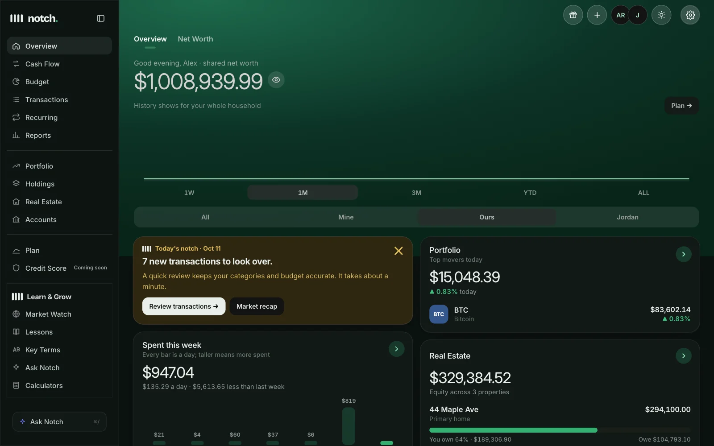
Task: Open Key Terms in sidebar
Action: (x=59, y=350)
